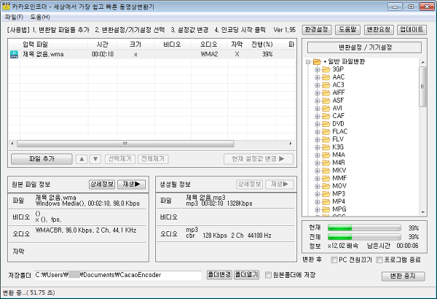Click the 전체 progress bar

coord(364,237)
